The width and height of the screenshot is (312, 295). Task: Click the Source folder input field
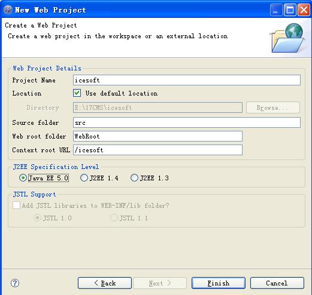(187, 122)
